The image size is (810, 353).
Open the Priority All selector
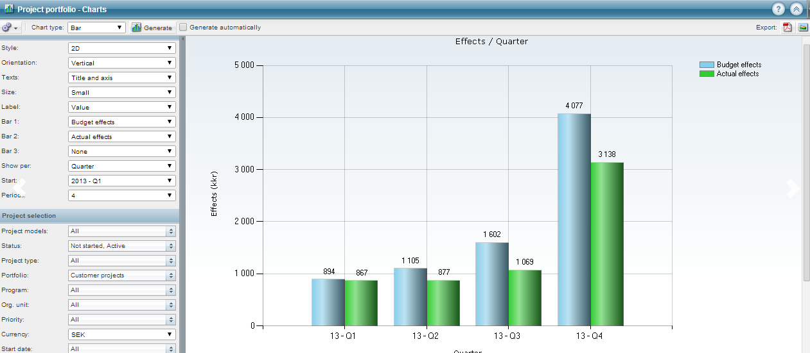pyautogui.click(x=122, y=320)
